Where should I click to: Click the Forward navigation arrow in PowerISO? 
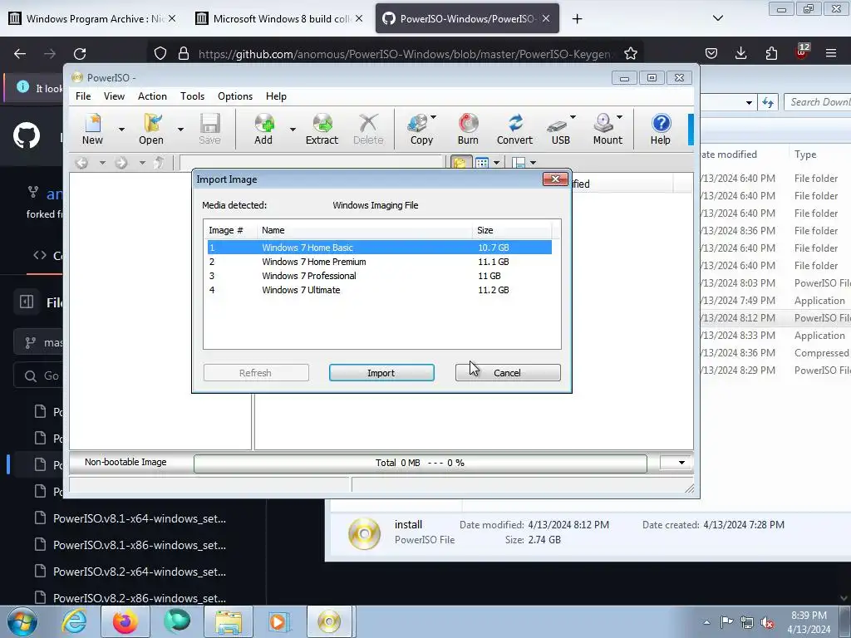point(121,163)
